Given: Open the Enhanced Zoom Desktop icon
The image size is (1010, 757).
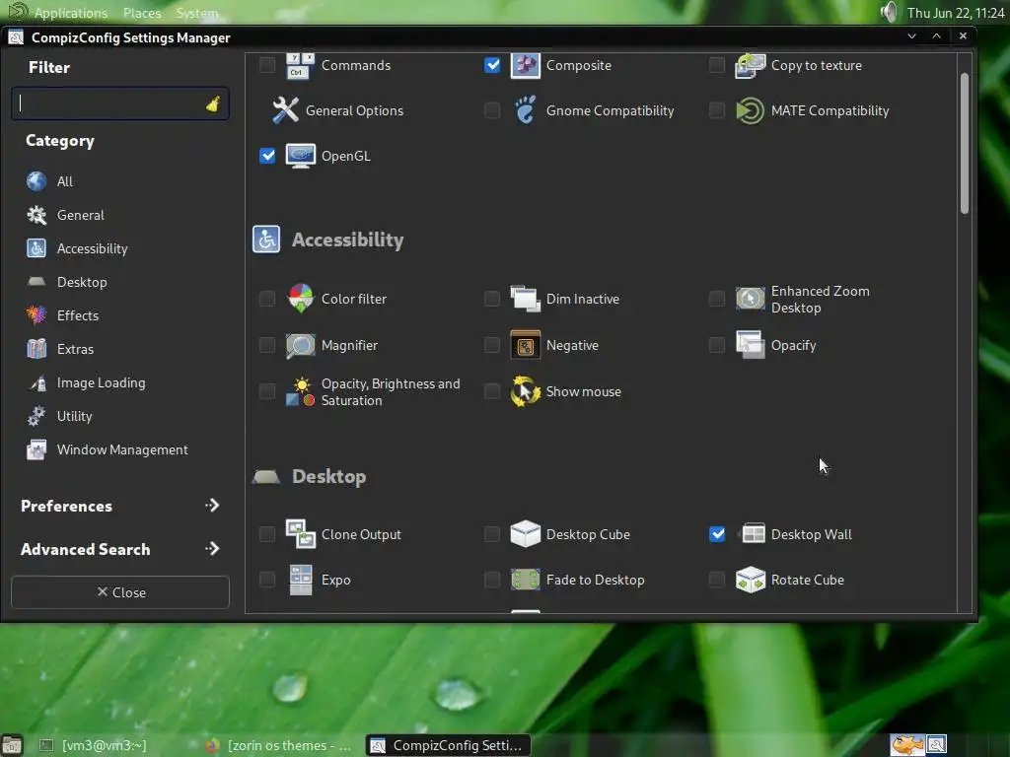Looking at the screenshot, I should pyautogui.click(x=750, y=299).
